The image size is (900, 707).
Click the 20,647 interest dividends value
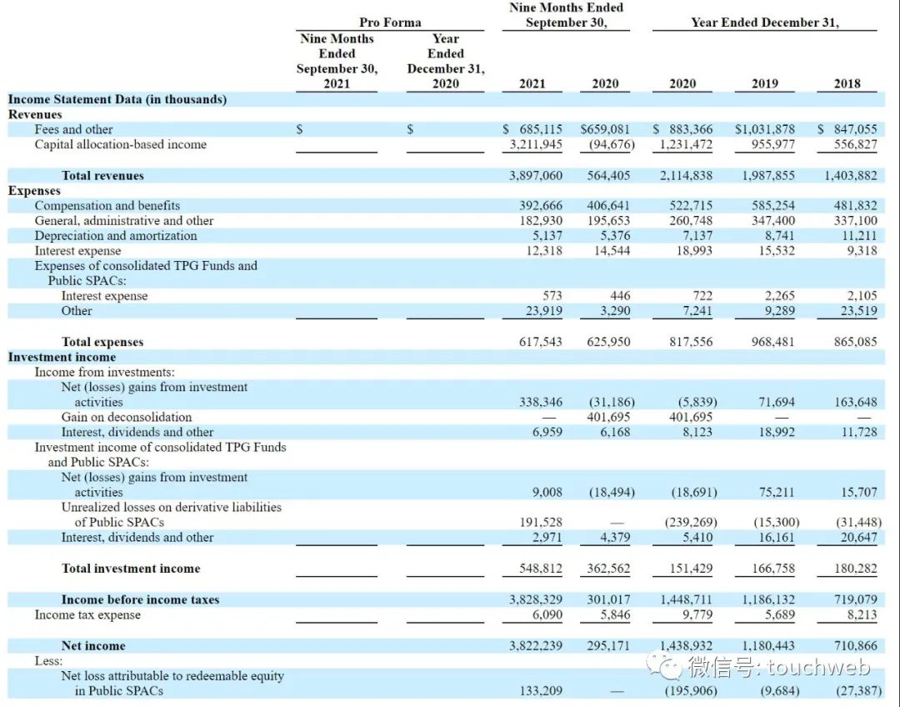click(x=859, y=537)
